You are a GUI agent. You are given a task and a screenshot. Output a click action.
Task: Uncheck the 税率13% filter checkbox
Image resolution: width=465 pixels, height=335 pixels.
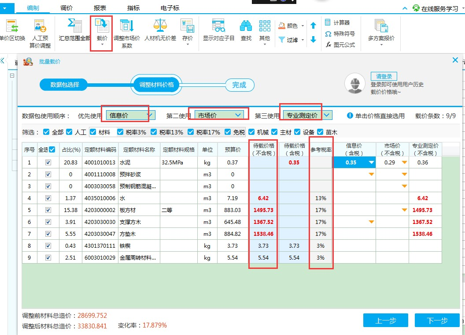click(x=154, y=132)
